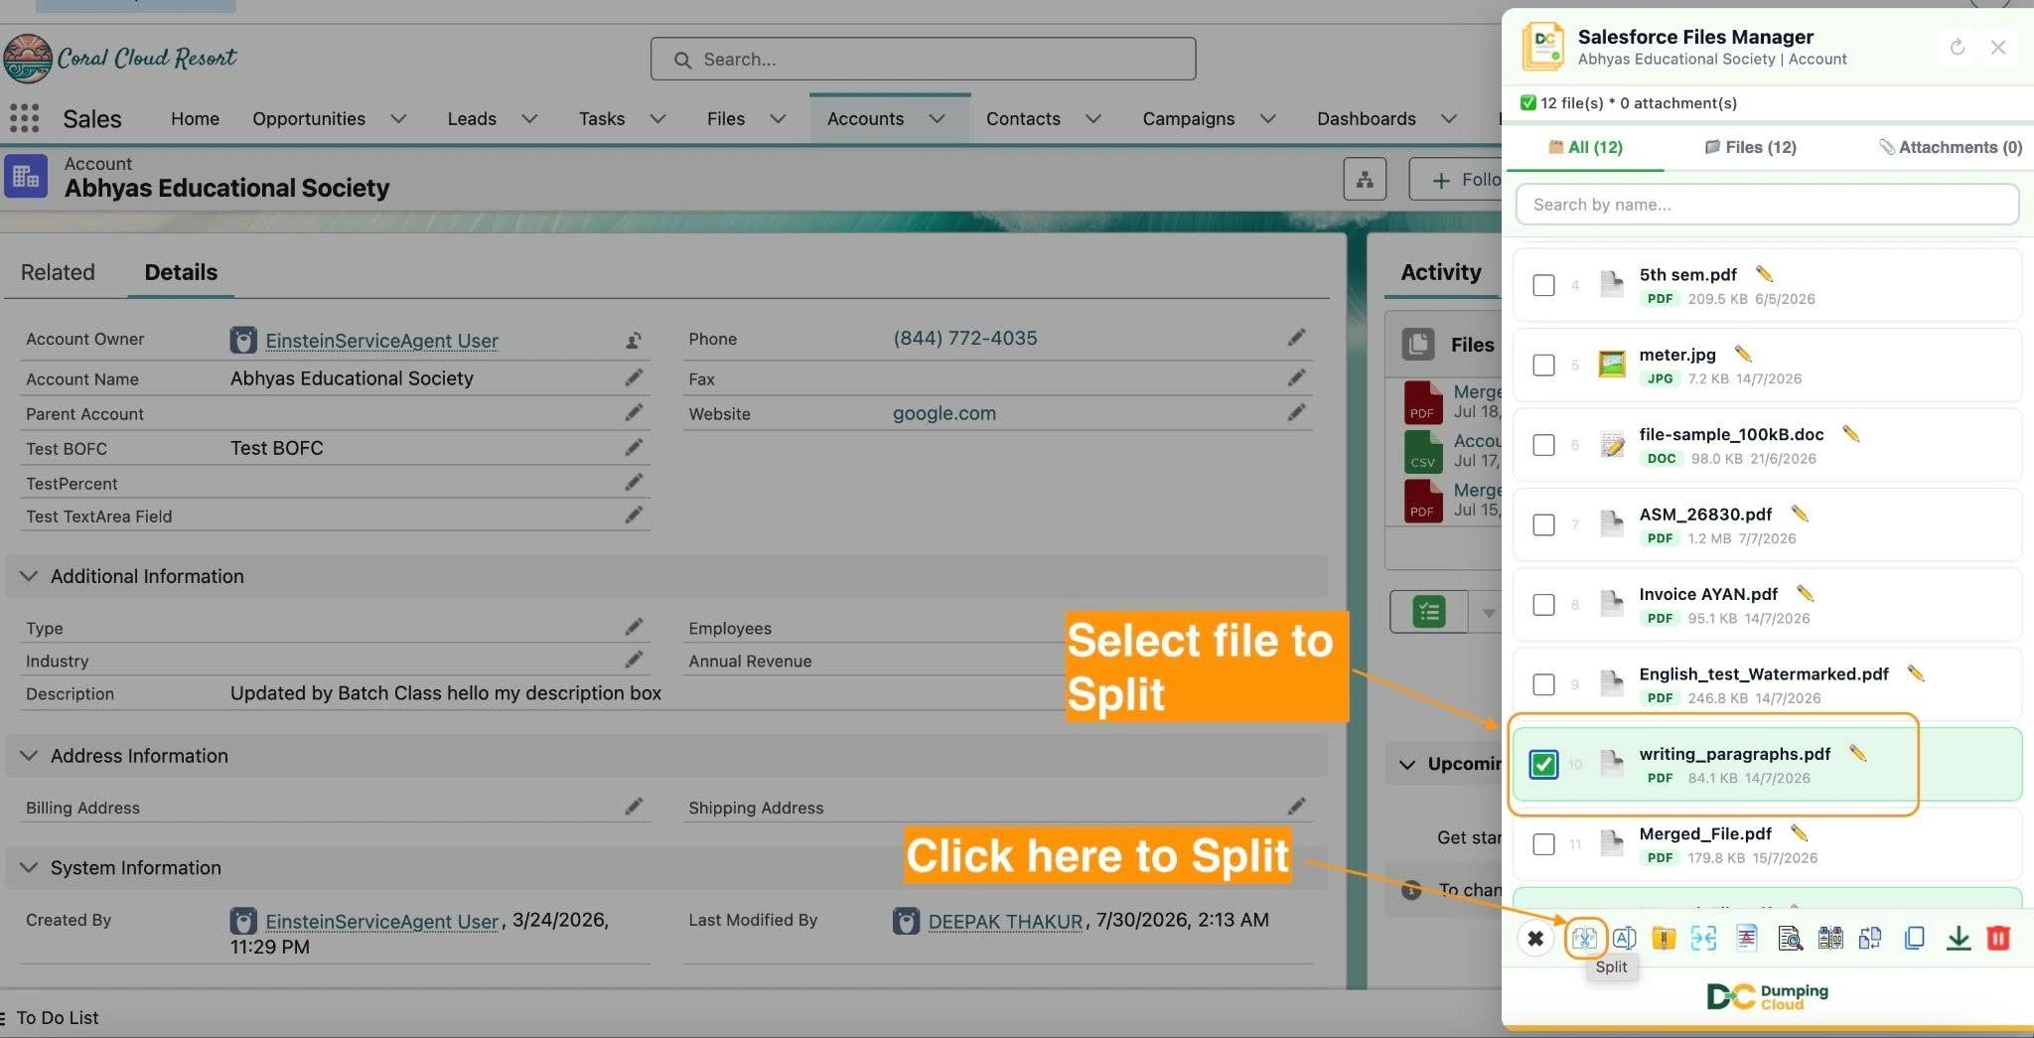Collapse the Address Information section
Screen dimensions: 2034x1038
coord(29,756)
